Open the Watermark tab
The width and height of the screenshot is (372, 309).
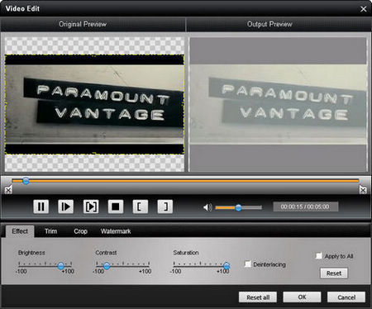click(116, 231)
